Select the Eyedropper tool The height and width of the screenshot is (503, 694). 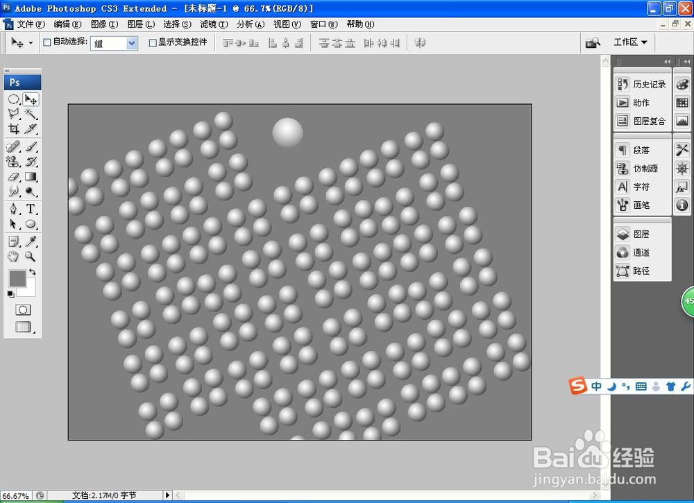coord(31,241)
